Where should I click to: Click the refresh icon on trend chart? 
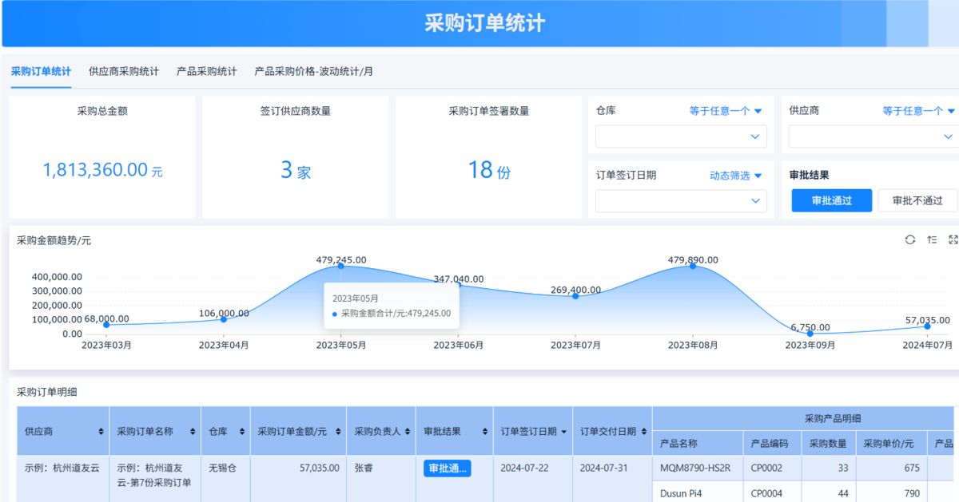pos(909,239)
